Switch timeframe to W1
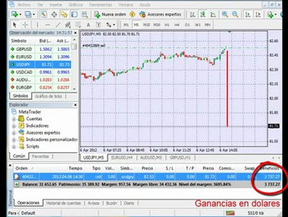288x217 pixels. coord(197,25)
